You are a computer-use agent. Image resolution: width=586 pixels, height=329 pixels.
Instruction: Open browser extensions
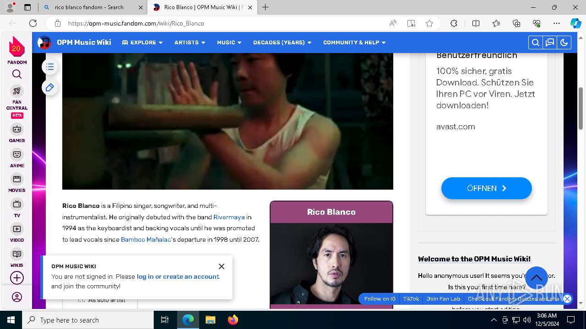[454, 23]
